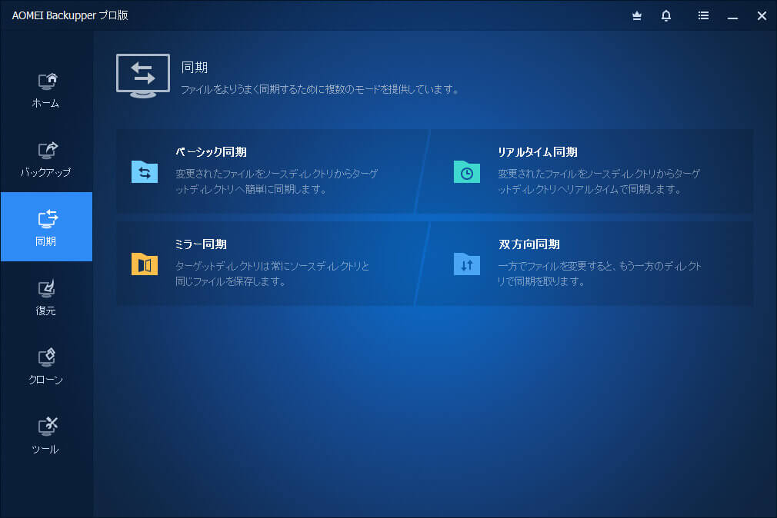777x518 pixels.
Task: Click the Basic Sync folder icon
Action: click(145, 171)
